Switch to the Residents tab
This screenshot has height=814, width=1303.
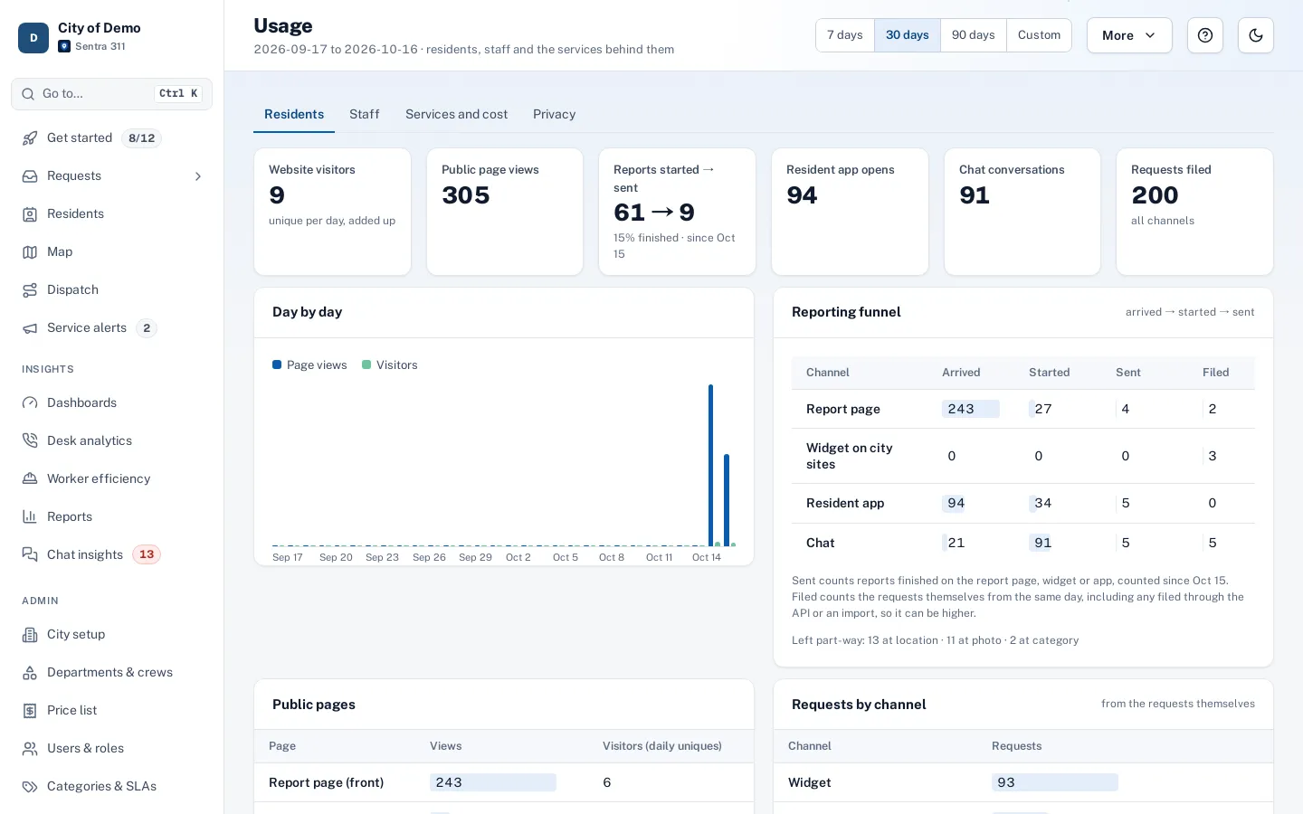[x=294, y=115]
